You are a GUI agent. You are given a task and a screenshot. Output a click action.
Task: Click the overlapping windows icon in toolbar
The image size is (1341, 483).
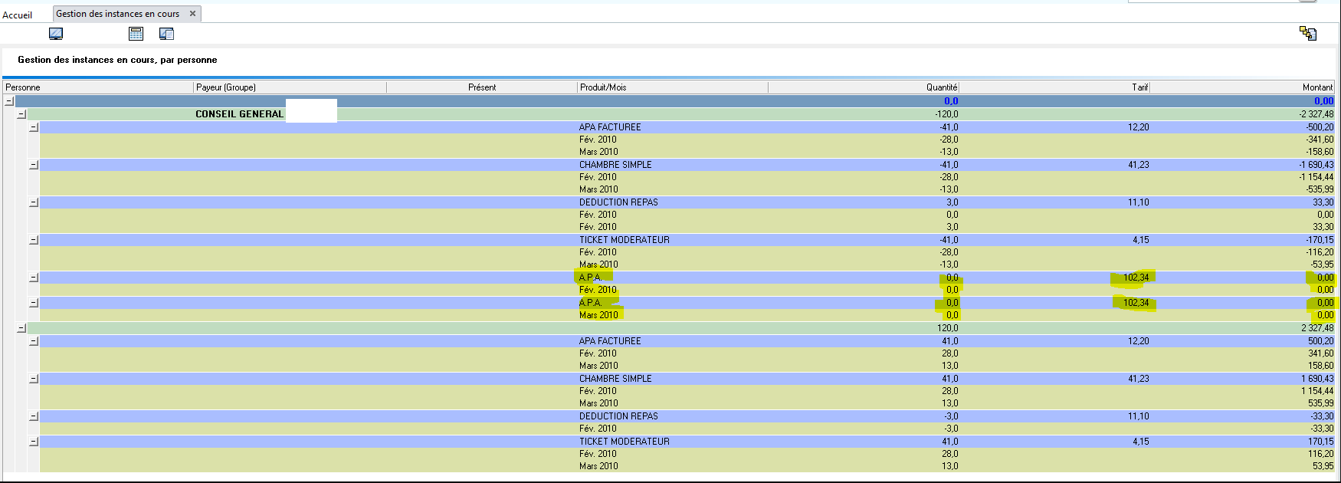tap(166, 34)
